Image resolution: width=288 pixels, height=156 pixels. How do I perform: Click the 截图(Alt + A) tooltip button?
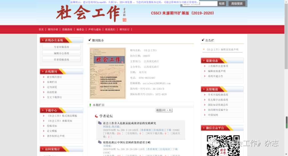coord(164,110)
